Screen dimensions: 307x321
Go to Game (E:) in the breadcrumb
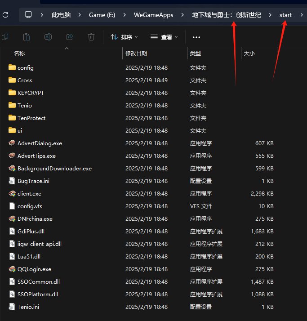(x=102, y=15)
